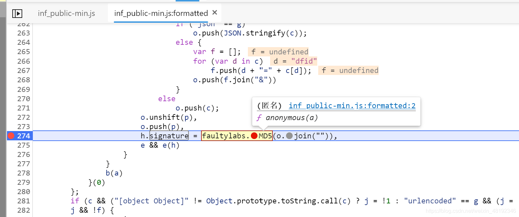Click the f = undefined hint on line 265
Viewport: 519px width, 217px height.
point(278,51)
